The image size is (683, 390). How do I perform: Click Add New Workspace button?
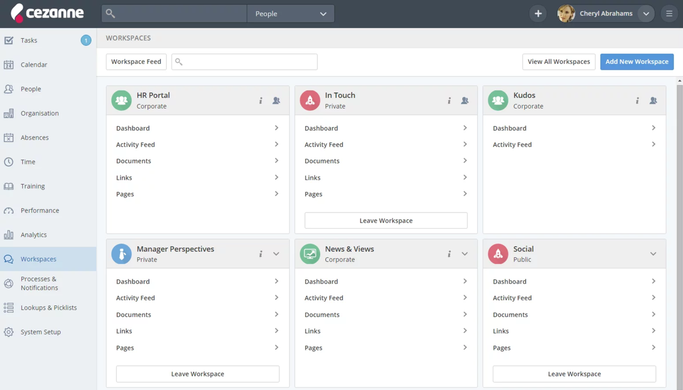coord(636,62)
